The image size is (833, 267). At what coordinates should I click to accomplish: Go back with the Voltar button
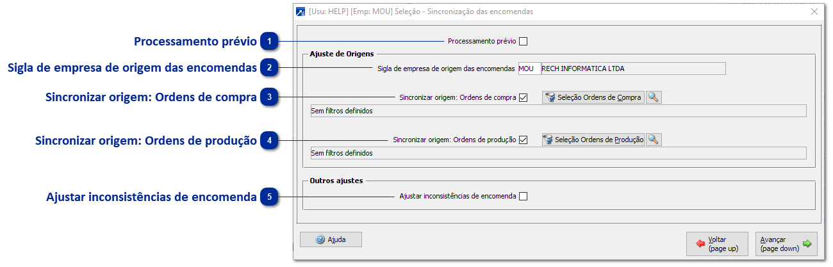pos(716,243)
